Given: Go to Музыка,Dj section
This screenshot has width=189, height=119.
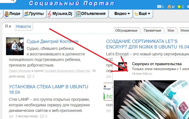Looking at the screenshot, I should pyautogui.click(x=61, y=14).
